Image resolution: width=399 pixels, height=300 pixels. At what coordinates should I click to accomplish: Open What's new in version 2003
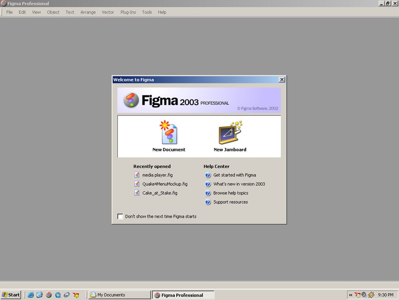(x=239, y=184)
